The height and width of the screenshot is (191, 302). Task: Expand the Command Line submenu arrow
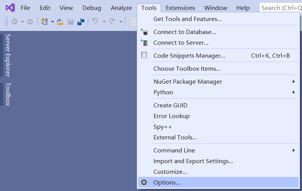(294, 151)
